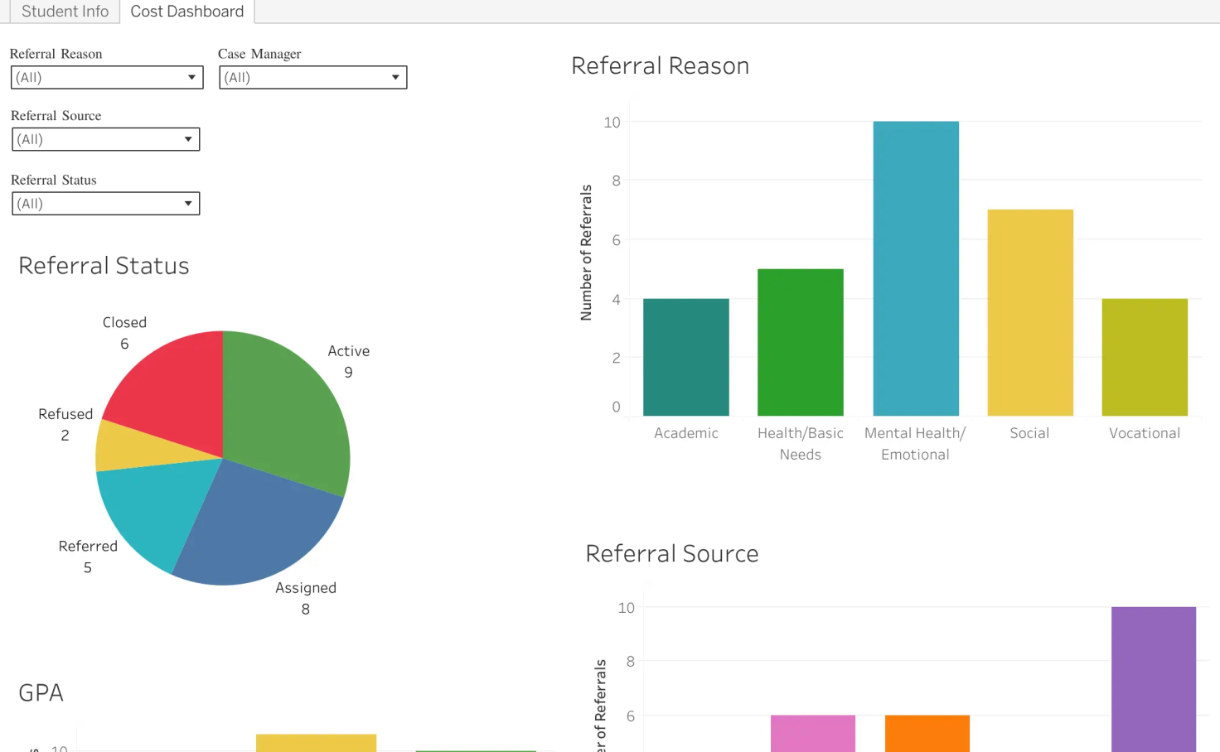Select the Health/Basic Needs bar
This screenshot has width=1220, height=752.
click(801, 342)
